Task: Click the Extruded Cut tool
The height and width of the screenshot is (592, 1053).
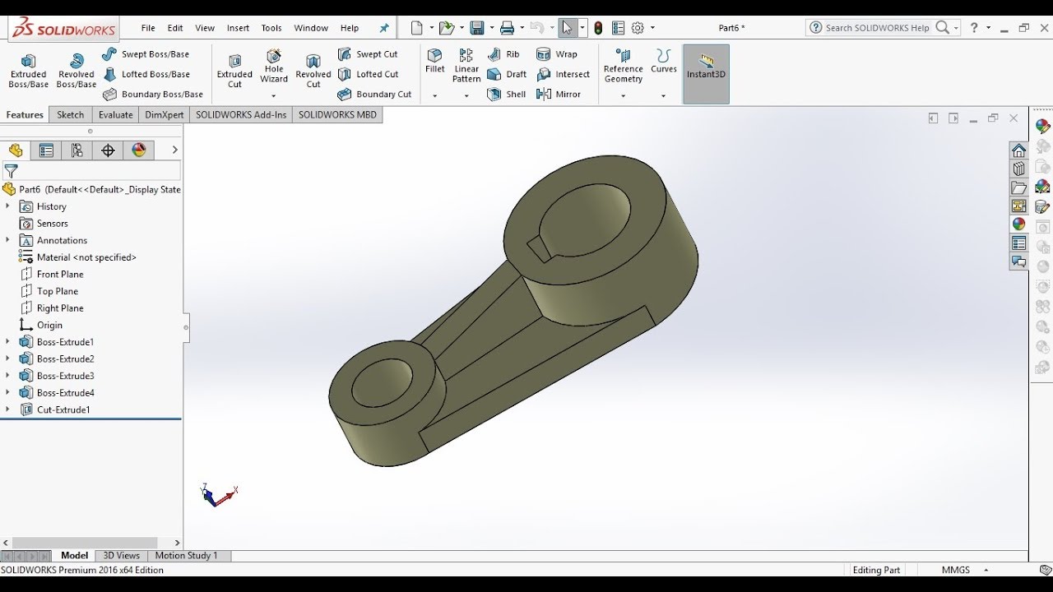Action: point(234,71)
